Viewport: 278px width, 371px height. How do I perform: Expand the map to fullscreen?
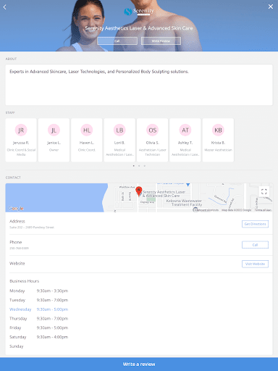point(264,191)
